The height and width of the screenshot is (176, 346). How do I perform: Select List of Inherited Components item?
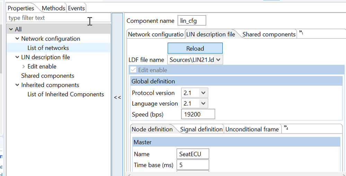[65, 94]
